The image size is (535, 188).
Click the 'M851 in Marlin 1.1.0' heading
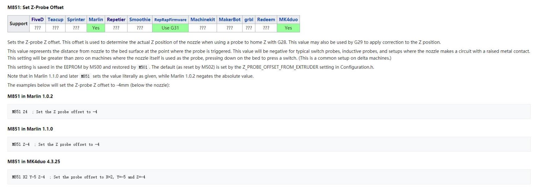(x=30, y=129)
